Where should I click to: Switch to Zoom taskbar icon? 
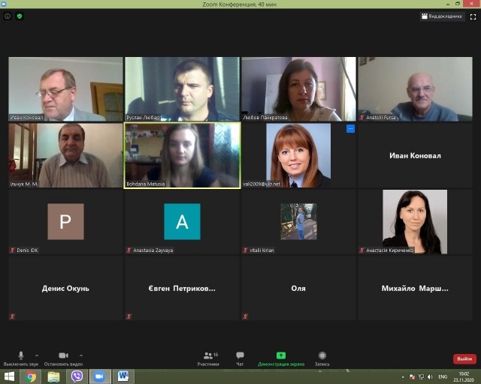click(x=100, y=376)
